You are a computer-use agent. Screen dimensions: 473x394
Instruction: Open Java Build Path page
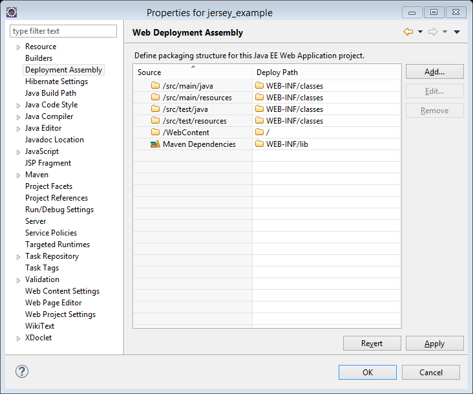click(x=50, y=93)
